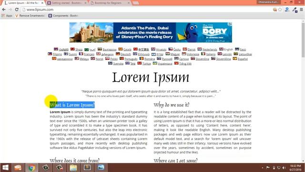Image resolution: width=305 pixels, height=172 pixels.
Task: Open the Apps bookmarks shortcut
Action: (x=7, y=16)
